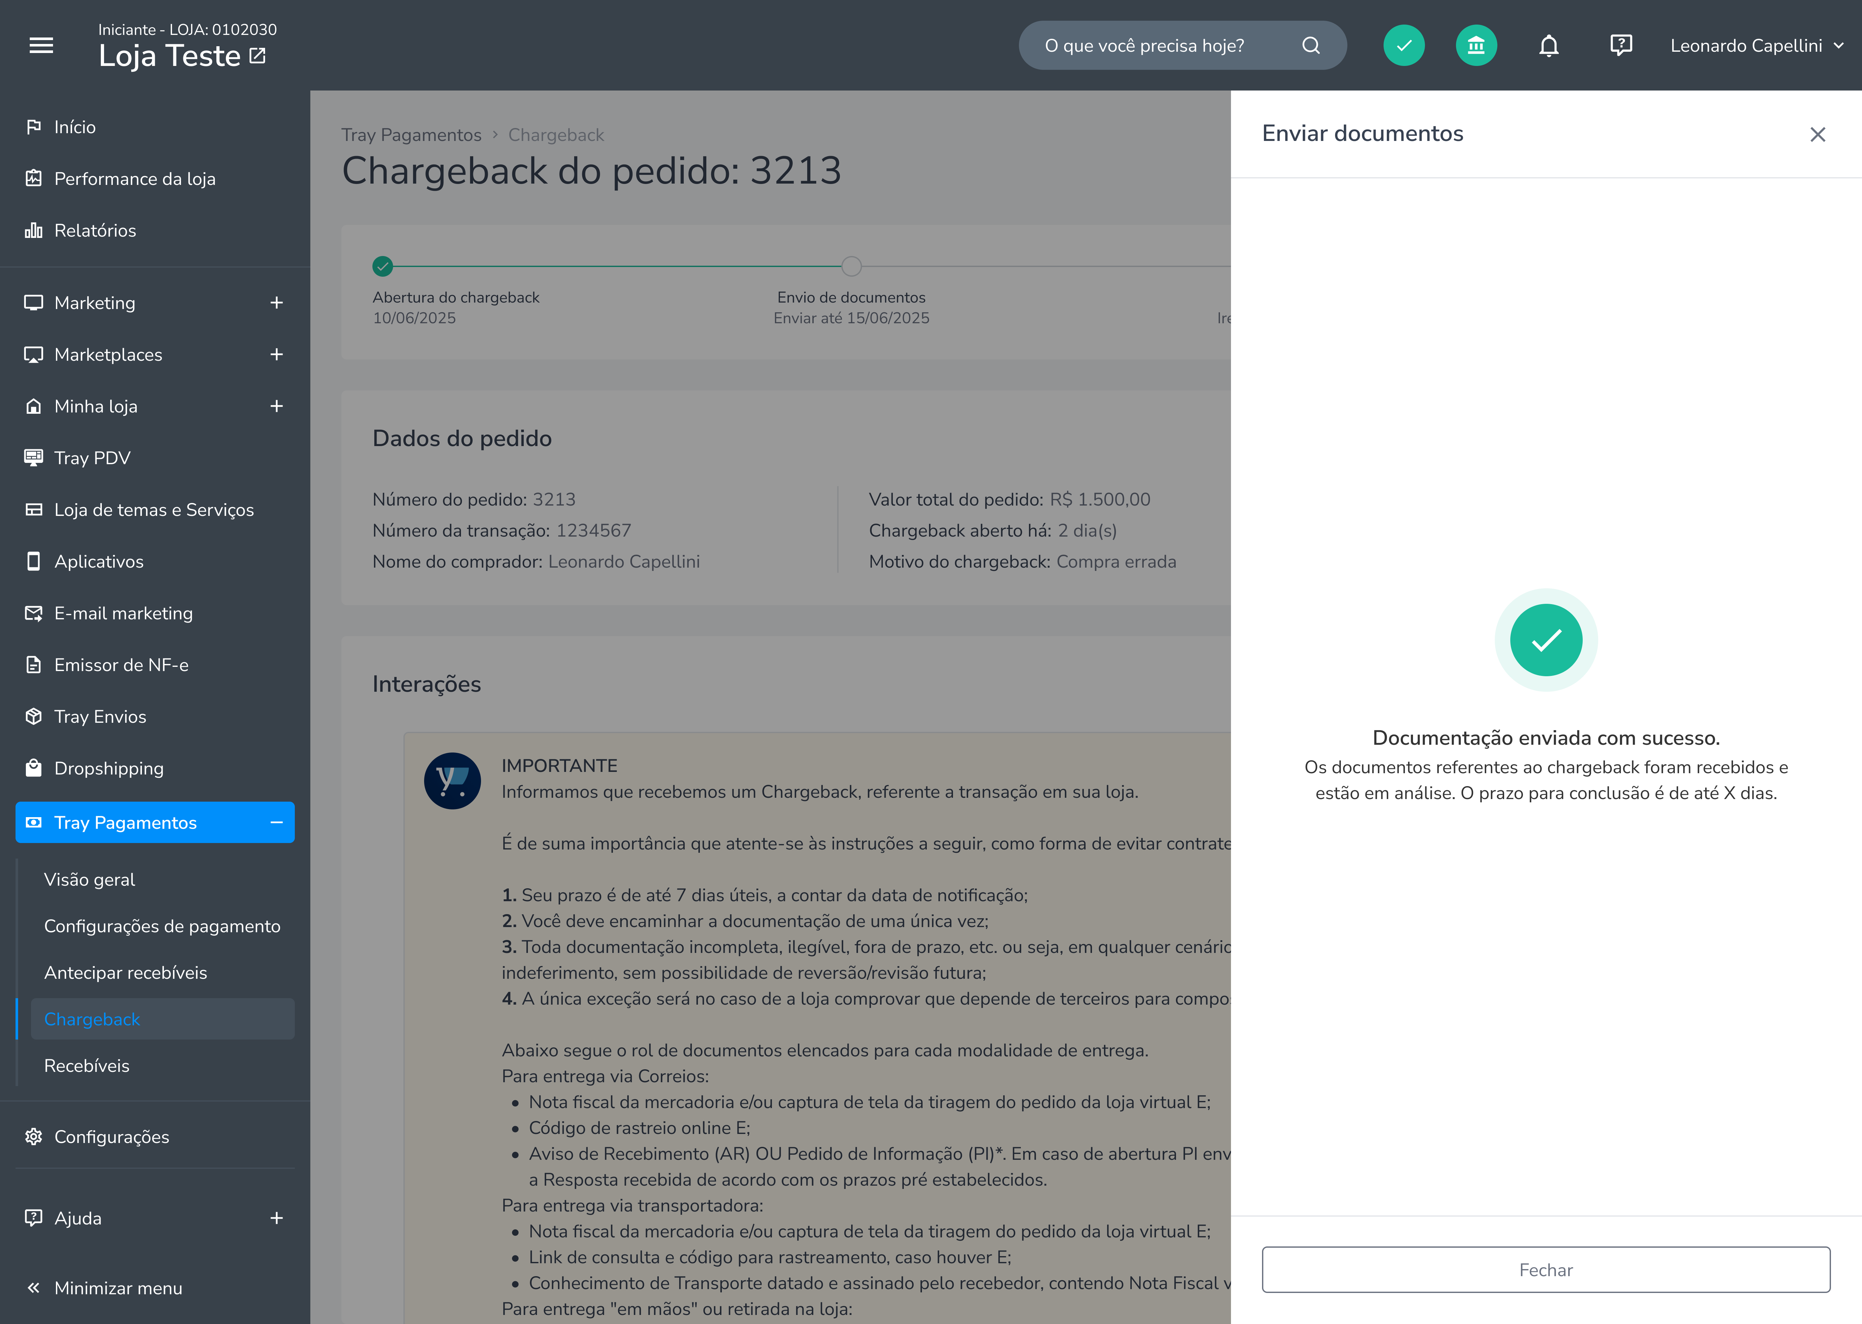Screen dimensions: 1862x1324
Task: Click 'Compra errada' chargeback reason
Action: 1116,562
